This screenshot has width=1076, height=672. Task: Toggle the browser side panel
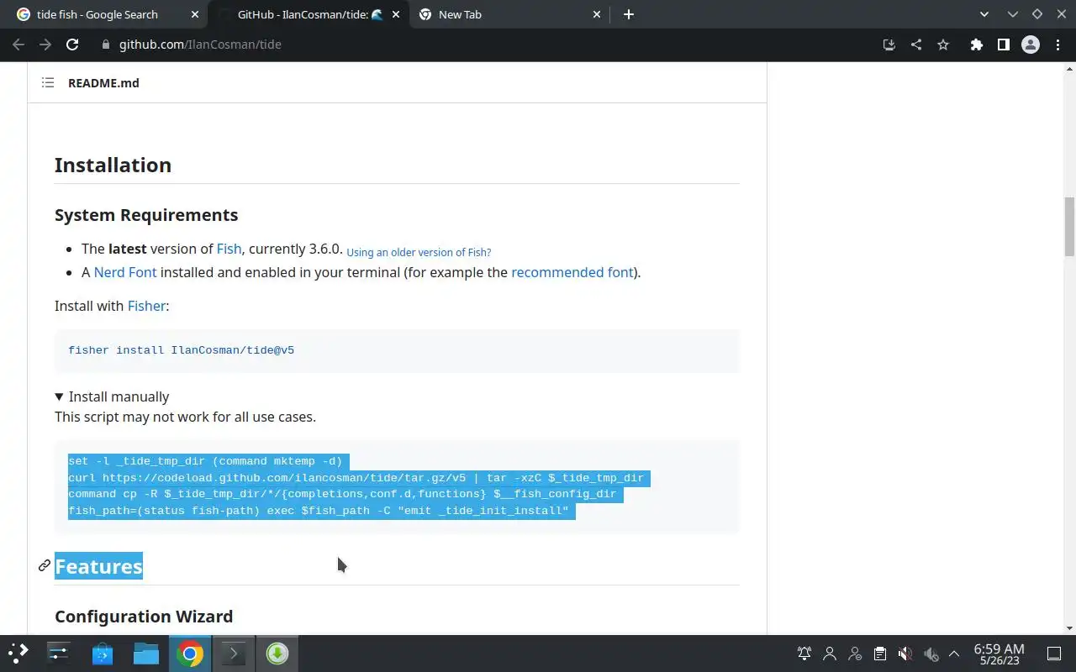click(x=1003, y=45)
